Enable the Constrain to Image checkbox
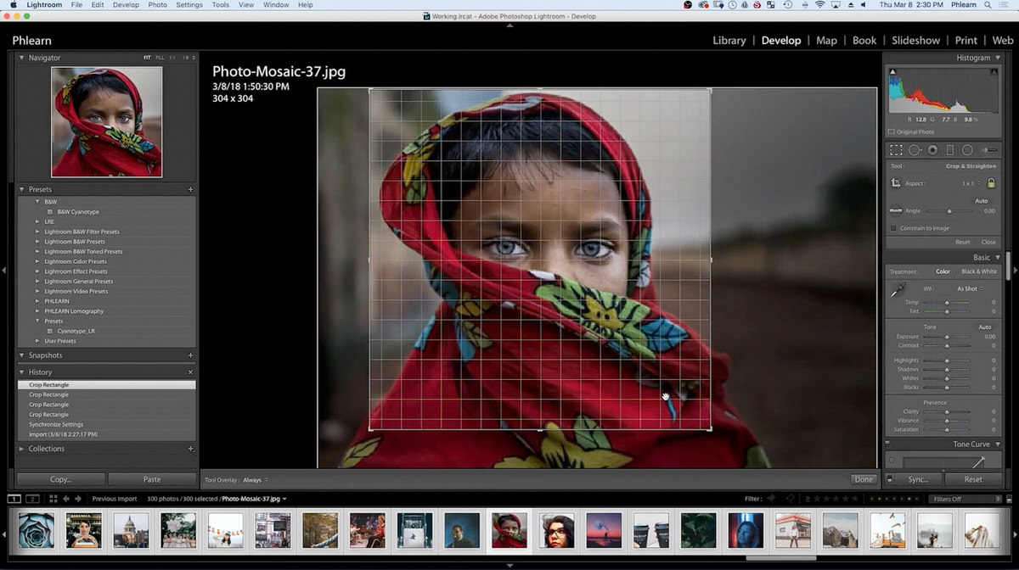1019x570 pixels. point(892,228)
